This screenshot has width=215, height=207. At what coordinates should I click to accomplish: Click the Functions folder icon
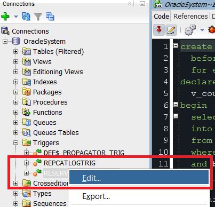pos(27,112)
